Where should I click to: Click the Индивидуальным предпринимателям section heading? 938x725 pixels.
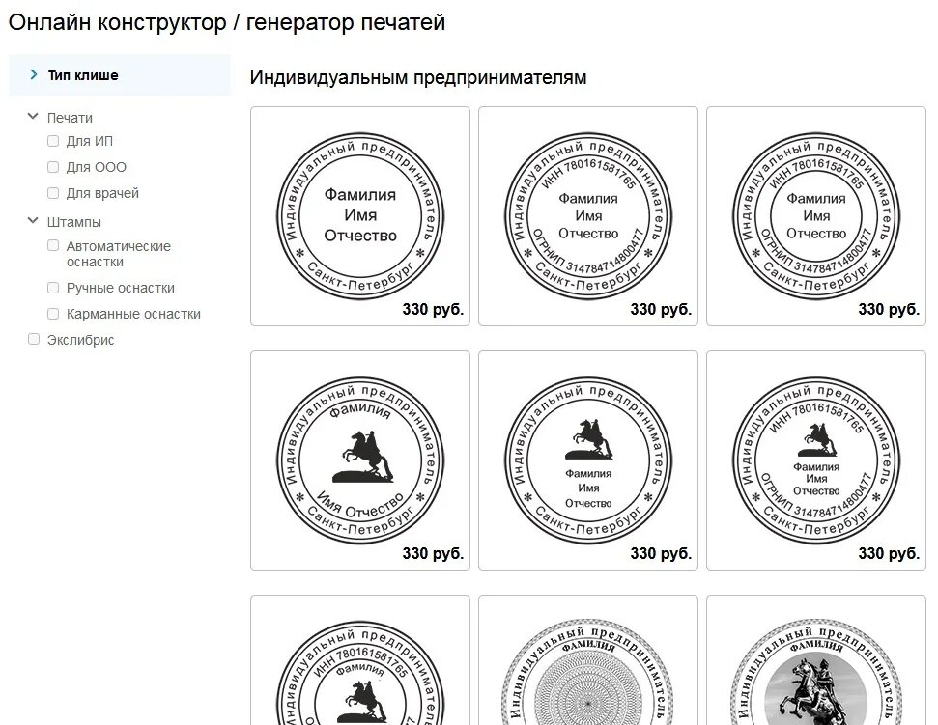pos(418,77)
